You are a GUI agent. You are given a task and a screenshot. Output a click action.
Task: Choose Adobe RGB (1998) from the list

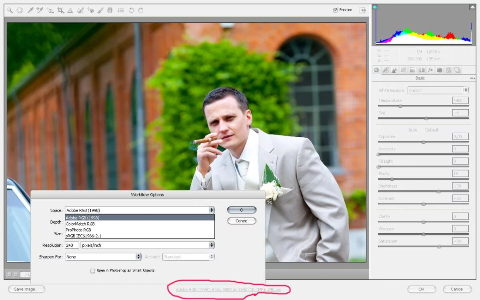(140, 218)
